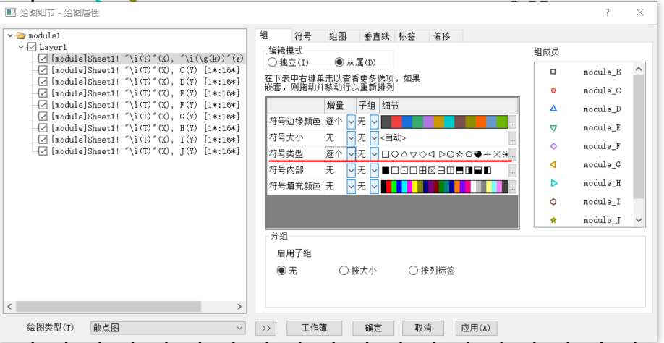The height and width of the screenshot is (343, 664).
Task: Toggle checkbox for the F(Y) plot
Action: click(x=43, y=105)
